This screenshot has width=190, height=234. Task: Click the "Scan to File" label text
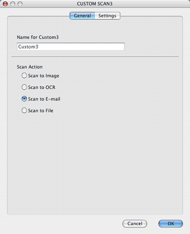[x=41, y=111]
